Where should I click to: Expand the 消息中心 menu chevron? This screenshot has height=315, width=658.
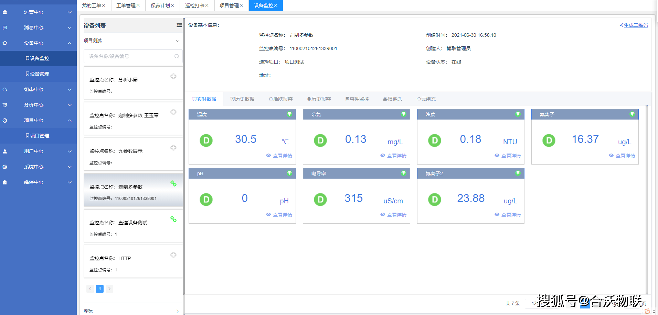click(70, 28)
